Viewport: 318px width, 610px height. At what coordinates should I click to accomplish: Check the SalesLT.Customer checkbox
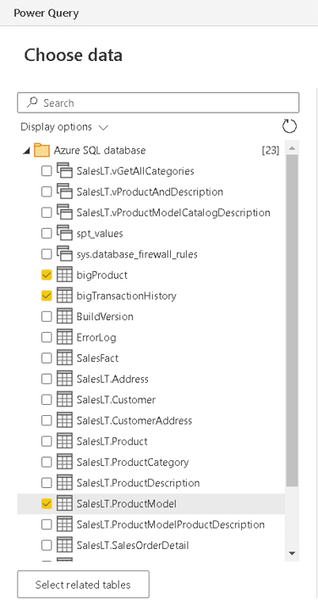point(47,400)
